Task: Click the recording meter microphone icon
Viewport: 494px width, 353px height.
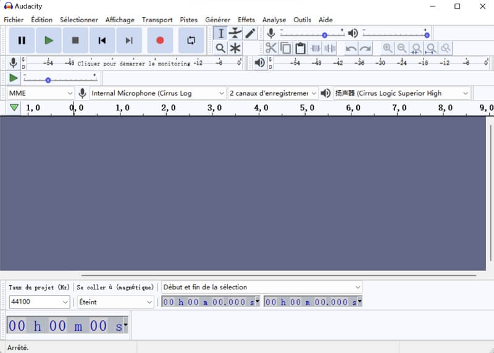Action: coord(13,63)
